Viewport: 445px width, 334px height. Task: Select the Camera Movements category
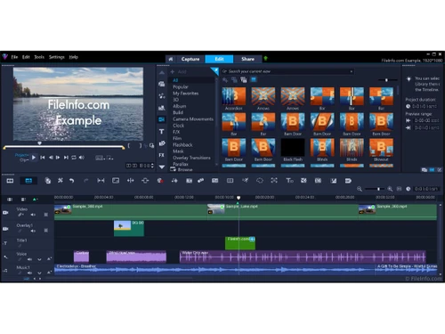point(193,119)
